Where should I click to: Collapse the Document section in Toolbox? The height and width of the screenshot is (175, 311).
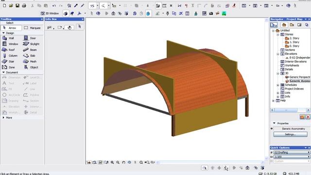click(3, 72)
